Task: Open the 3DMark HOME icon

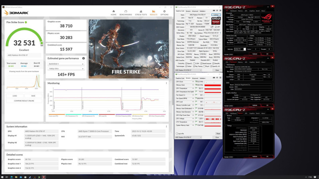Action: 114,12
